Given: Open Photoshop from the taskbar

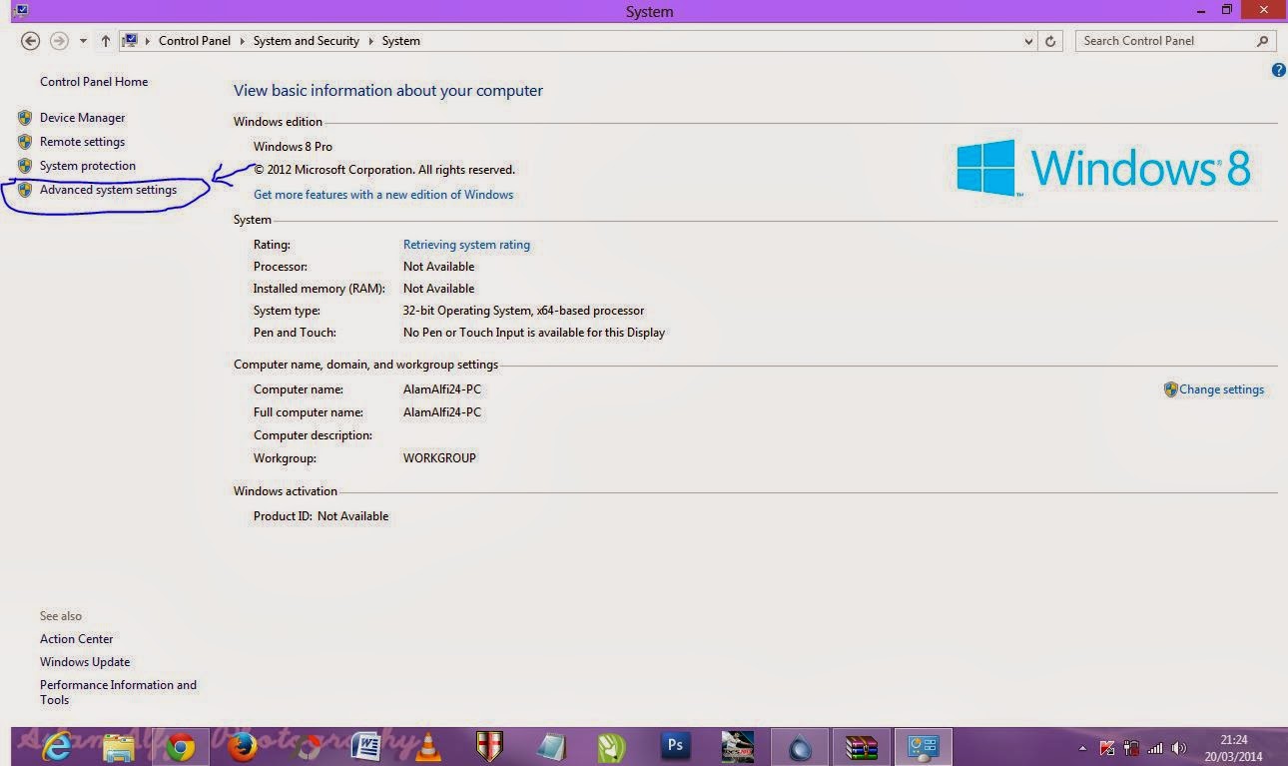Looking at the screenshot, I should click(675, 746).
